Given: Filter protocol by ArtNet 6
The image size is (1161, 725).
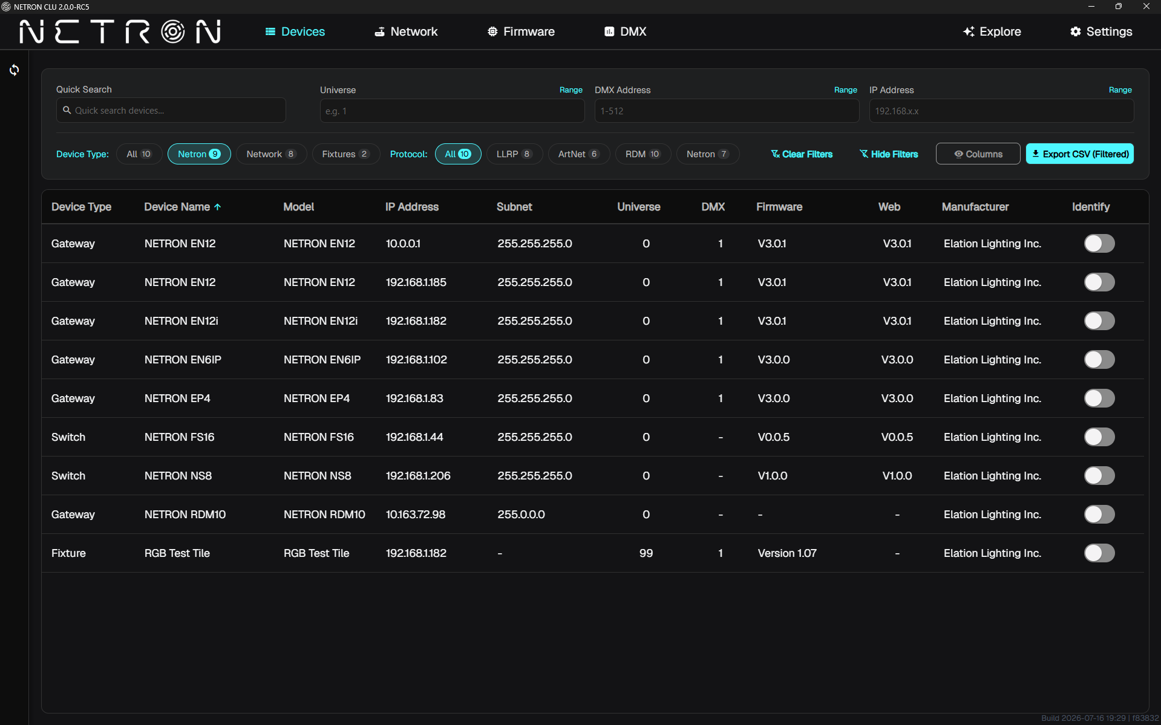Looking at the screenshot, I should click(x=578, y=154).
